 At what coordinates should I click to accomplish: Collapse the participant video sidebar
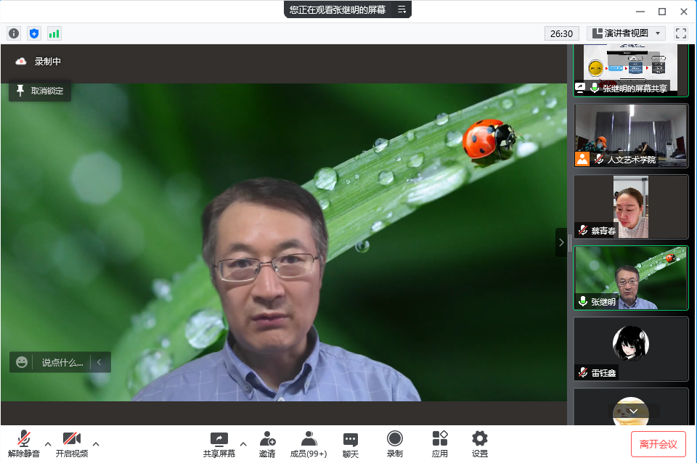(561, 242)
